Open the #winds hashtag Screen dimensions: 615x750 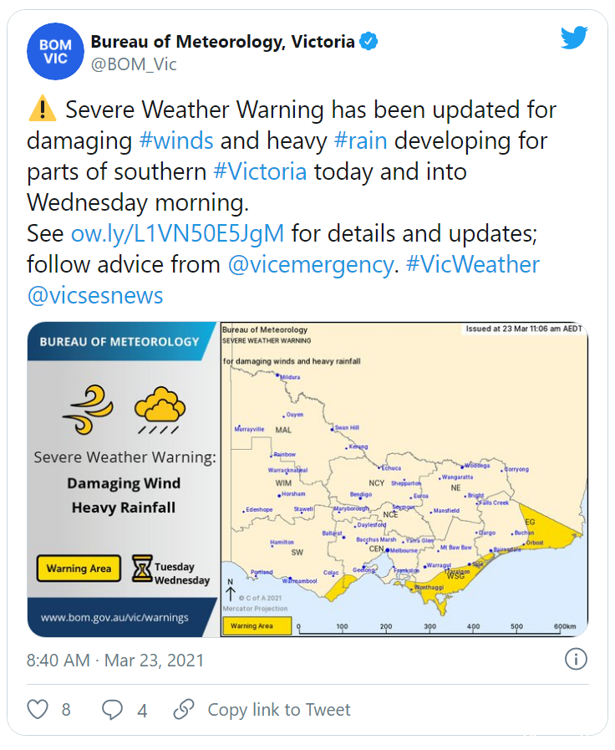tap(176, 140)
